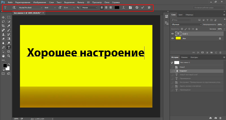Switch to the Каналы tab
Screen dimensions: 226x120
click(x=184, y=57)
